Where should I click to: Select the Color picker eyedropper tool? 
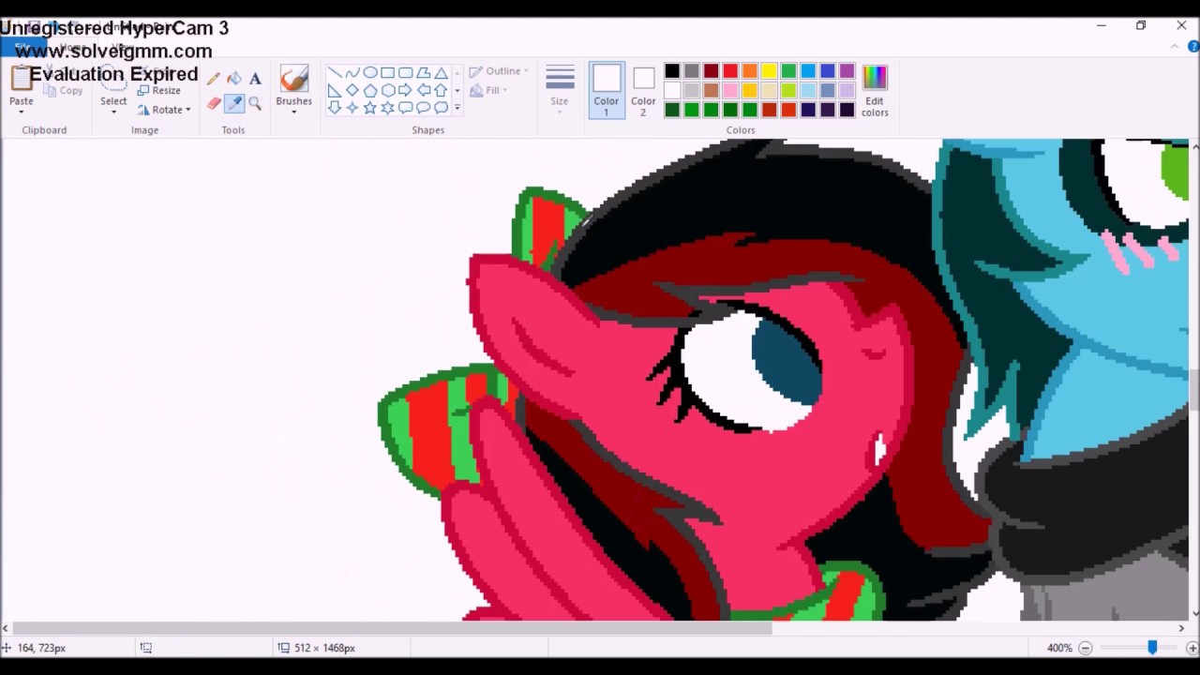234,103
